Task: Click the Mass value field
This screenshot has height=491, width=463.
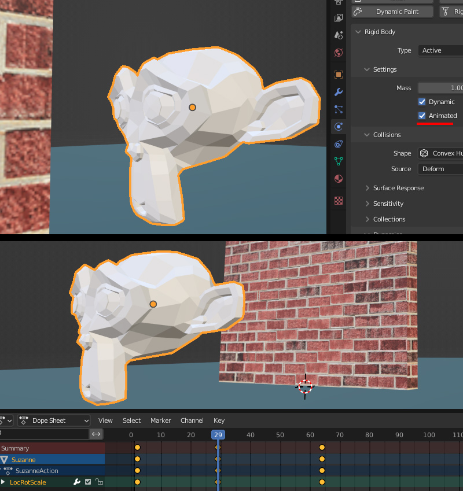Action: [440, 88]
